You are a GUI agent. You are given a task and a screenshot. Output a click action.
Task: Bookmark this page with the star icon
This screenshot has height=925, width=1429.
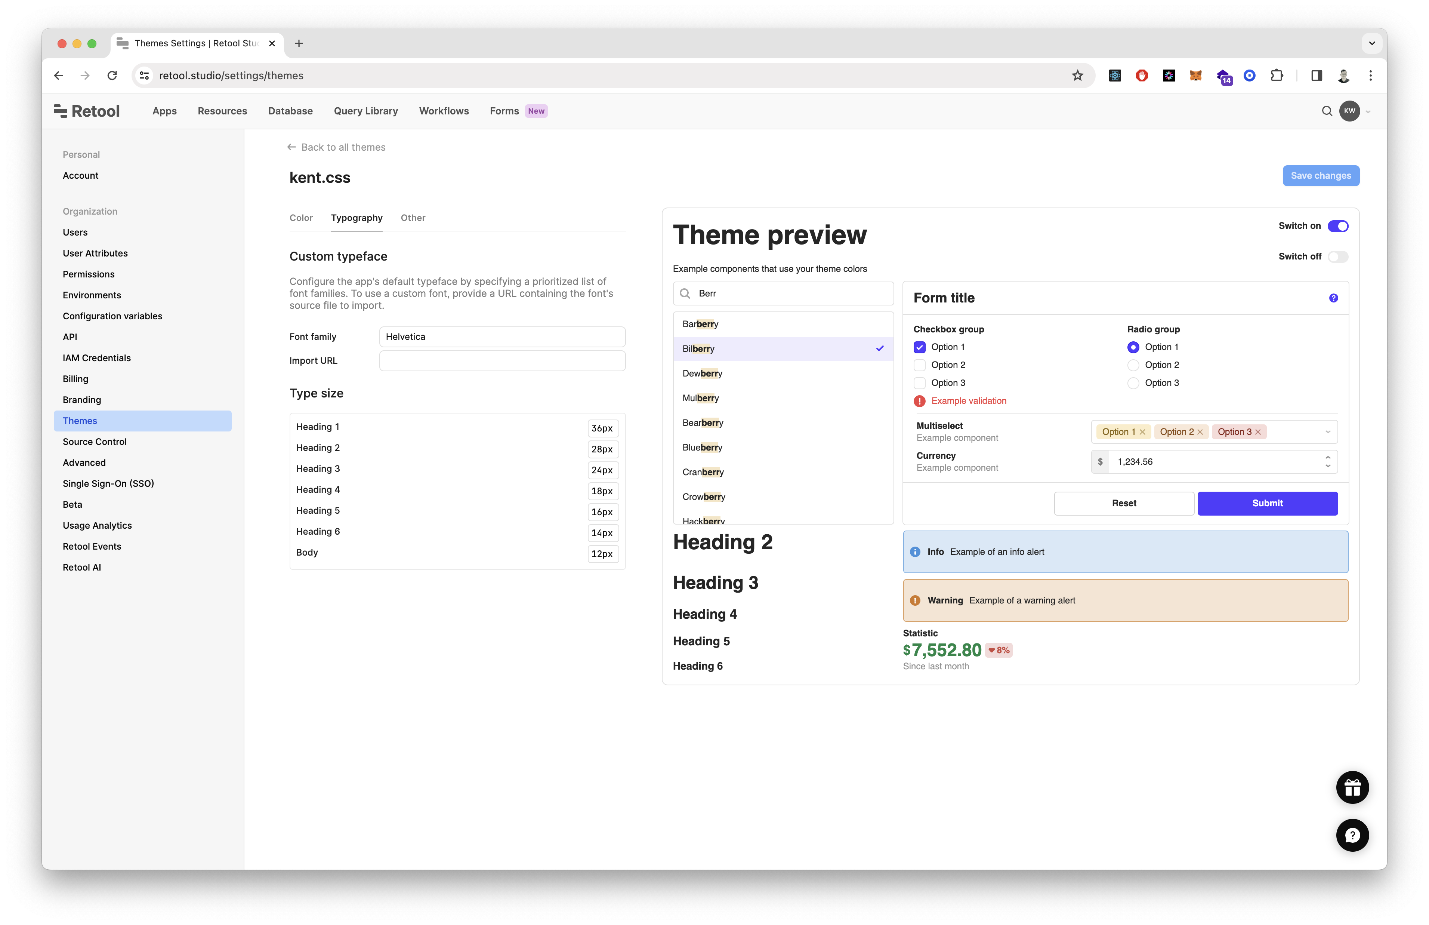[x=1077, y=76]
